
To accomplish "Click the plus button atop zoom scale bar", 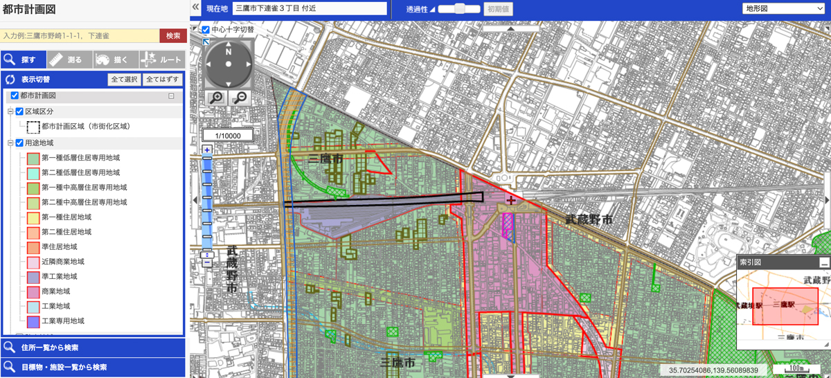I will click(x=206, y=150).
